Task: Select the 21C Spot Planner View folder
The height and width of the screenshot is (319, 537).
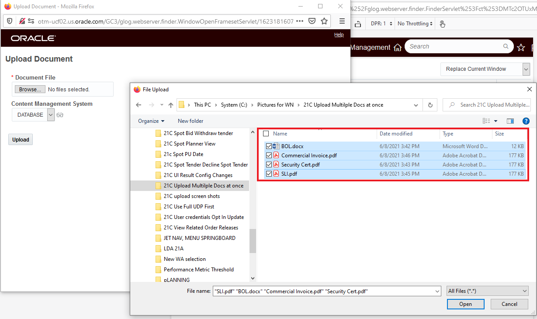Action: click(x=190, y=144)
